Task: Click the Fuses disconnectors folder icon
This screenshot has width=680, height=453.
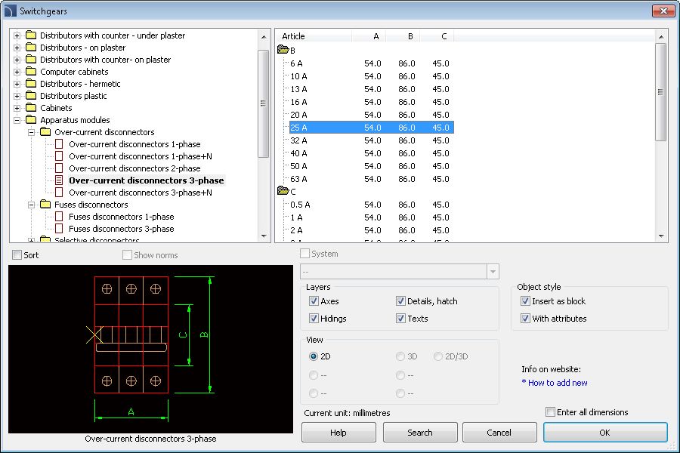Action: pyautogui.click(x=45, y=205)
